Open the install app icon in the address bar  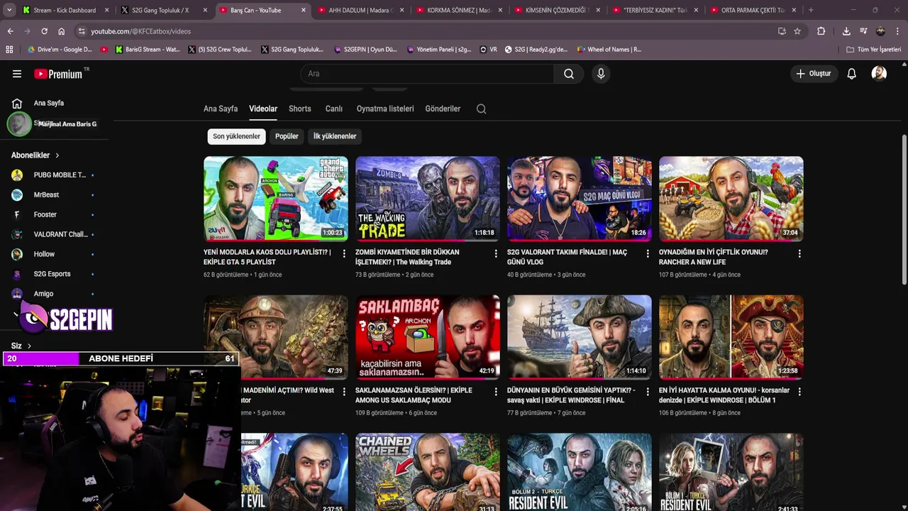click(x=782, y=31)
